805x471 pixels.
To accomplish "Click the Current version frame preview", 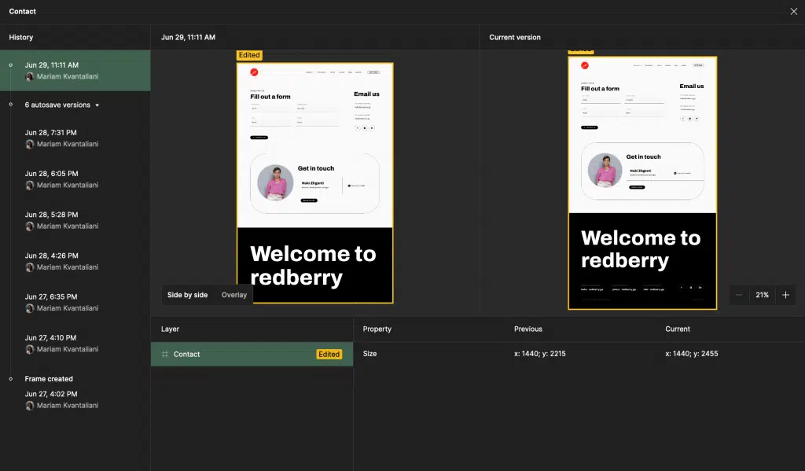I will [x=642, y=182].
